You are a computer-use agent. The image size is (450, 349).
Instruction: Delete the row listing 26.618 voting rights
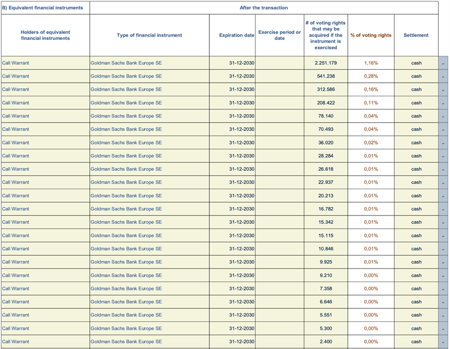tap(443, 169)
